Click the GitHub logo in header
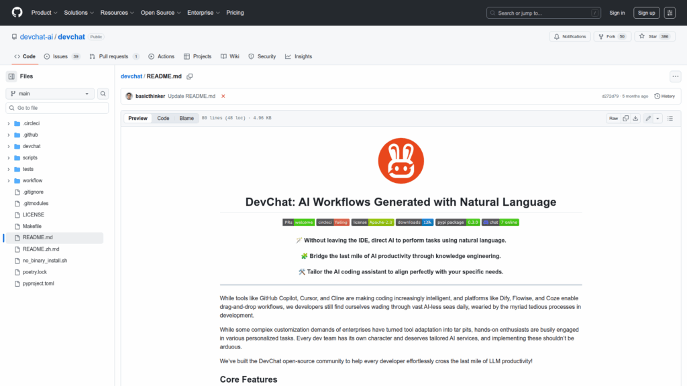The width and height of the screenshot is (687, 386). pyautogui.click(x=17, y=13)
